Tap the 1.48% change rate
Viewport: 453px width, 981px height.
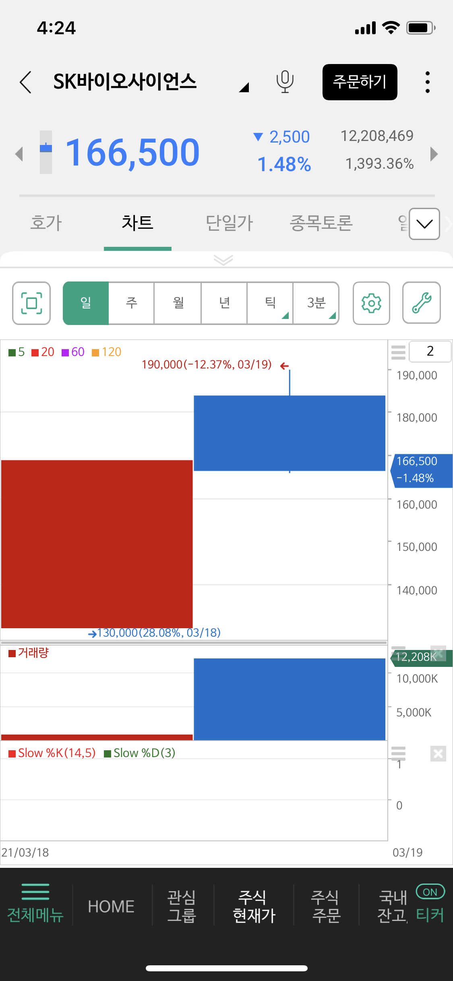tap(284, 164)
